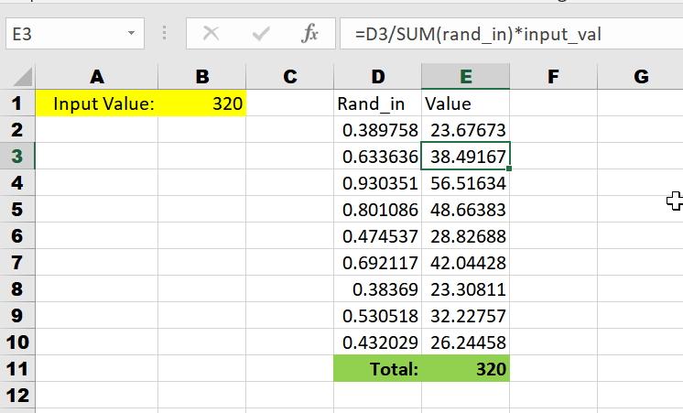
Task: Select column G header
Action: 640,77
